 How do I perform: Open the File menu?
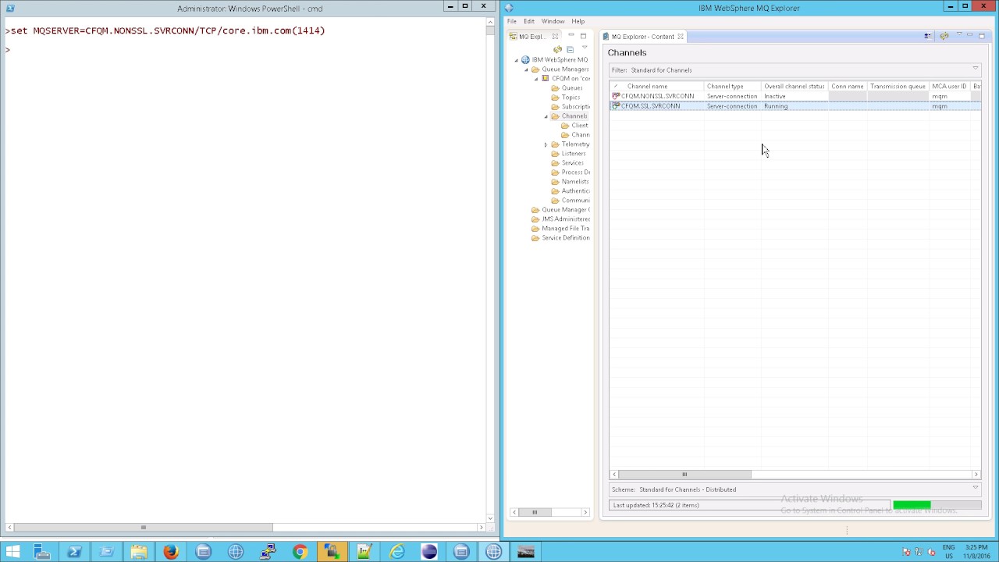[x=512, y=21]
